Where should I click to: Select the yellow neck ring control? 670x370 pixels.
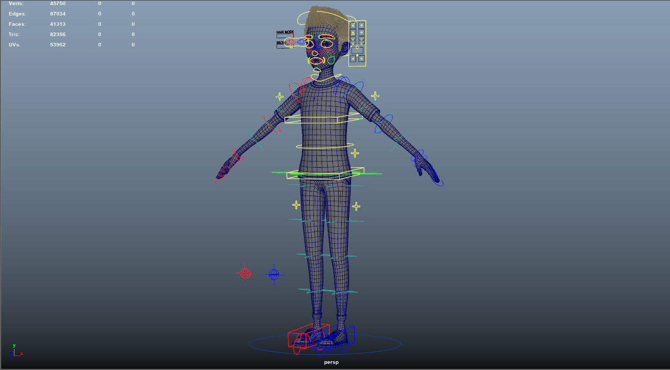[326, 78]
